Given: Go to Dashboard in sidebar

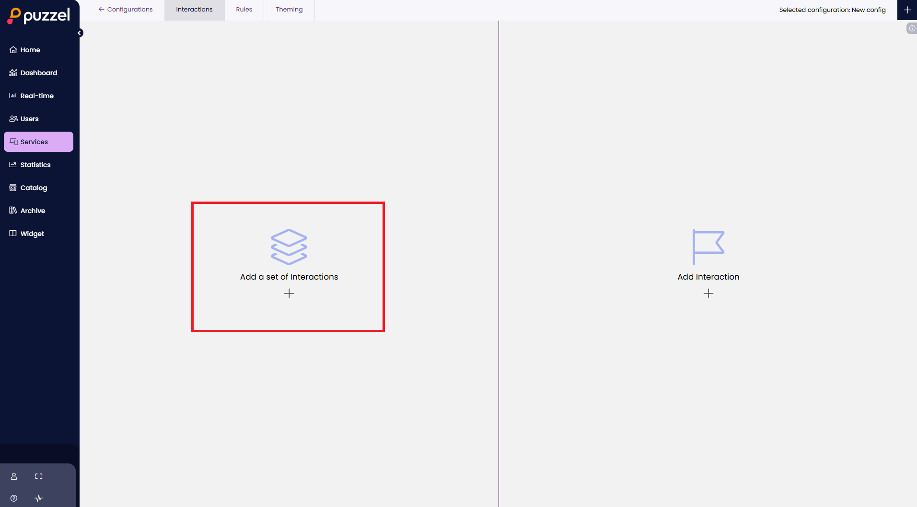Looking at the screenshot, I should point(38,73).
